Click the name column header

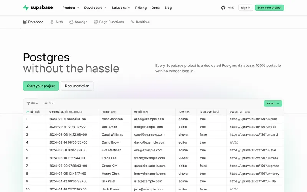coord(115,111)
